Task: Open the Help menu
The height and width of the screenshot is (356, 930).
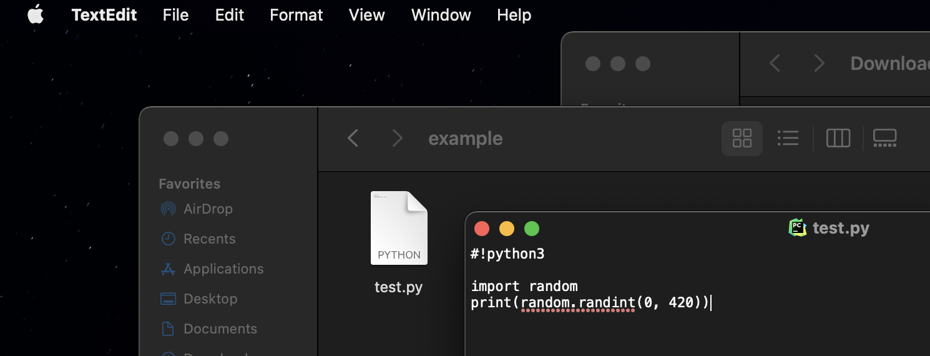Action: pyautogui.click(x=514, y=15)
